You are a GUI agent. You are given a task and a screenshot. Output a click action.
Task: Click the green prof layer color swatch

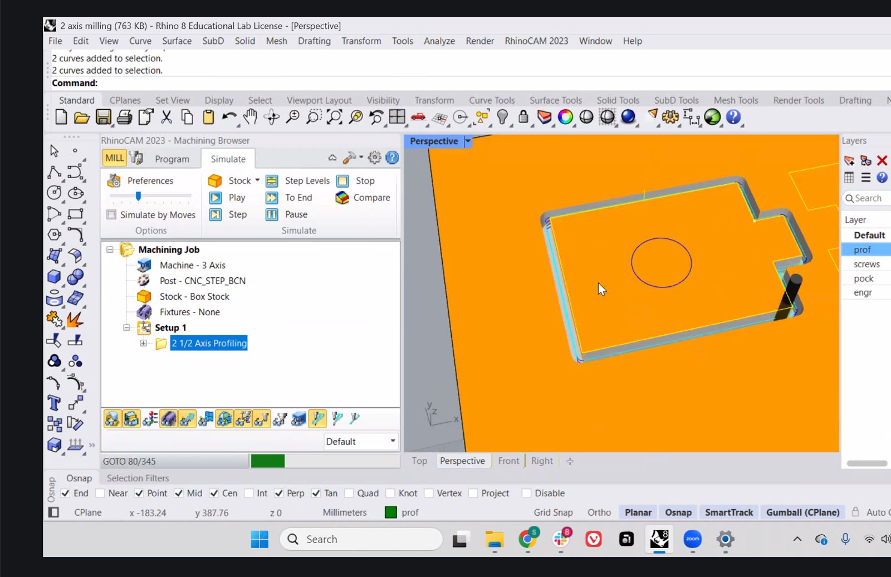point(391,513)
